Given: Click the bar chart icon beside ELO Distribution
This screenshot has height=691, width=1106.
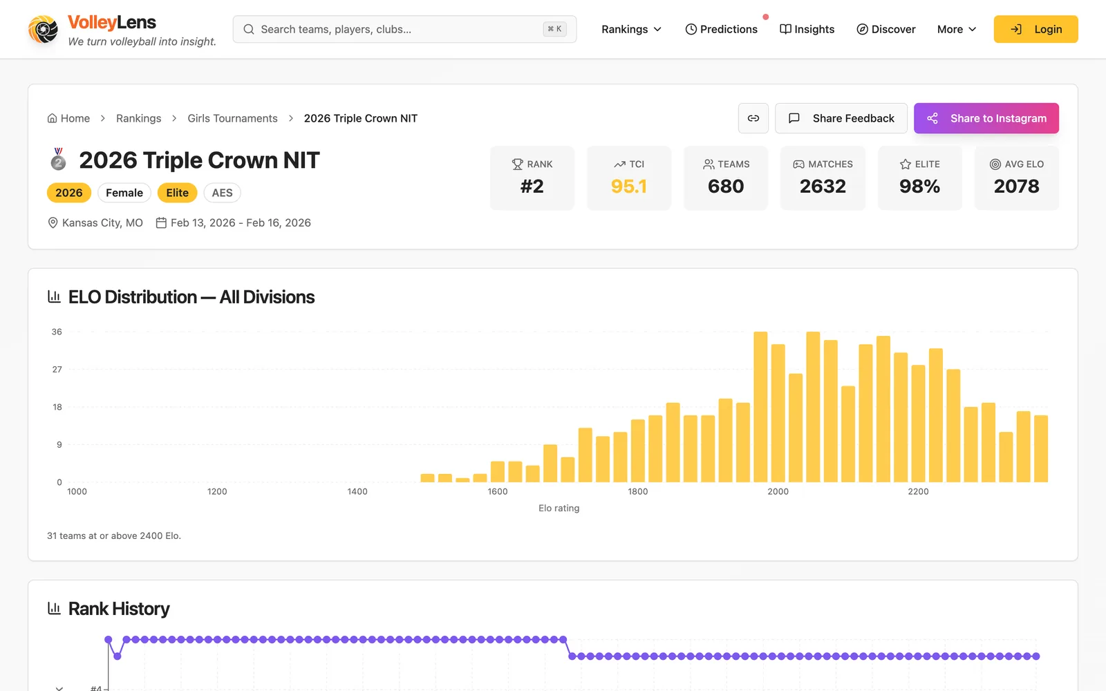Looking at the screenshot, I should click(54, 296).
